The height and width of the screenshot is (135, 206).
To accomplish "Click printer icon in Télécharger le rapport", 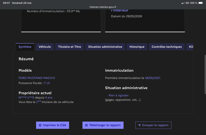I will (87, 125).
